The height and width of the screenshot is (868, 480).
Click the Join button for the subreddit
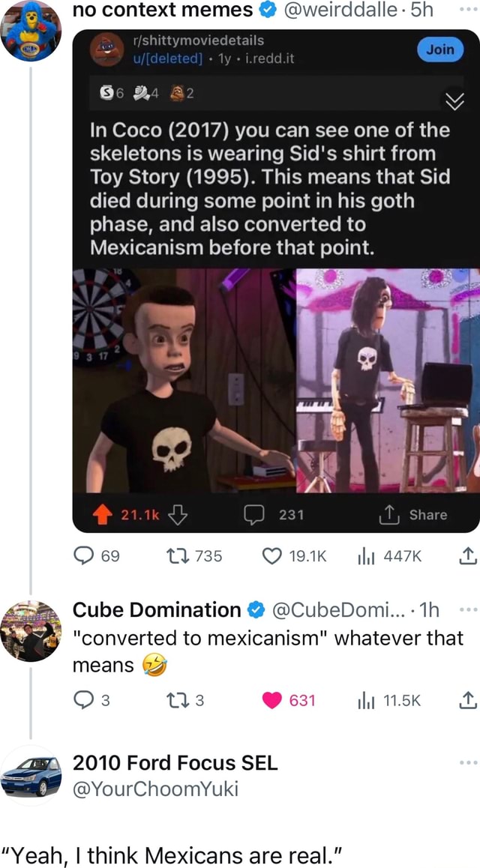coord(440,49)
